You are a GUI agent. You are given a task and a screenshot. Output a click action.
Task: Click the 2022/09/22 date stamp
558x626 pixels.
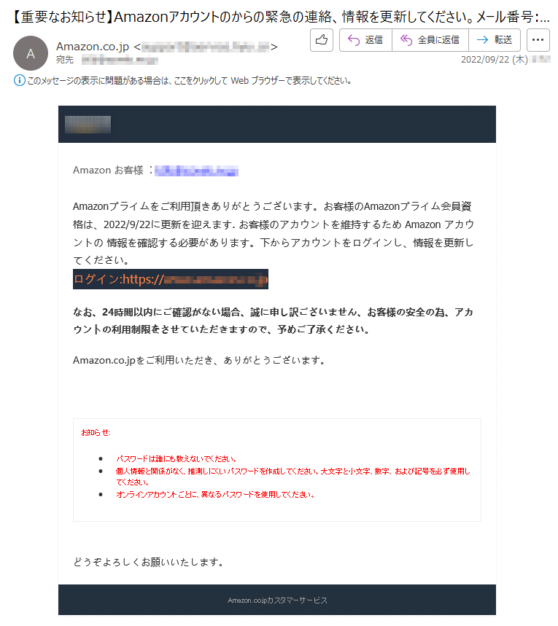tap(494, 60)
